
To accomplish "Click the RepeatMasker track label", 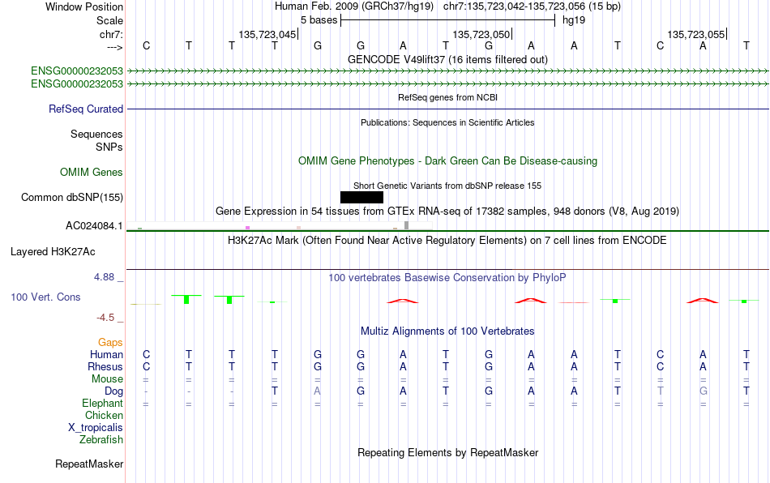I will pos(89,464).
